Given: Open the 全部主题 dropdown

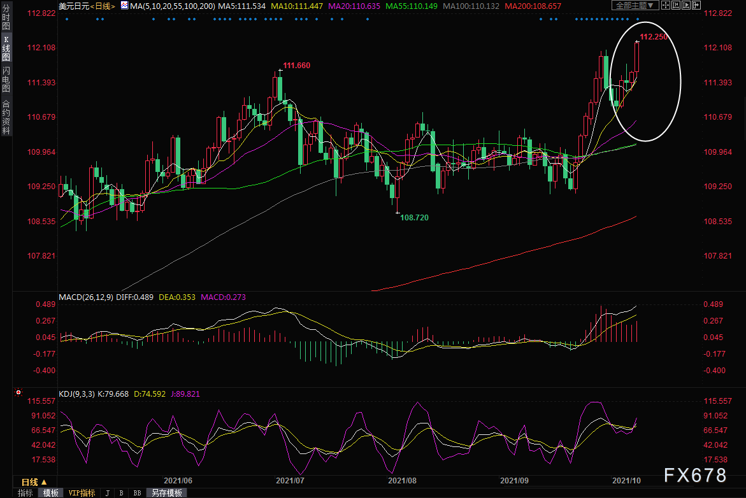Looking at the screenshot, I should point(633,6).
